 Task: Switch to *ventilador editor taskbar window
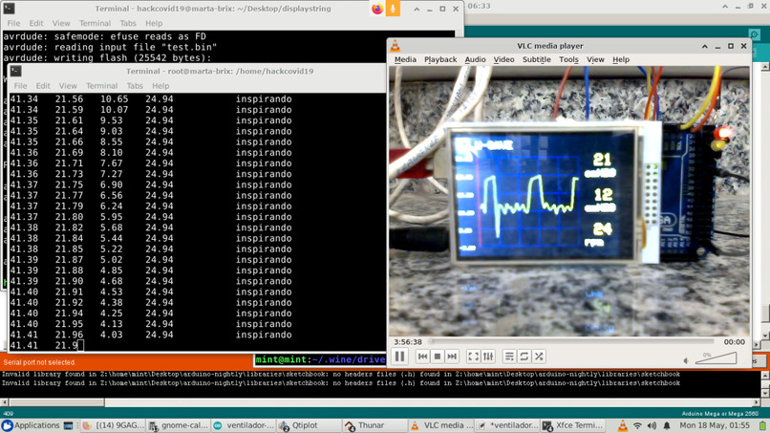coord(506,425)
